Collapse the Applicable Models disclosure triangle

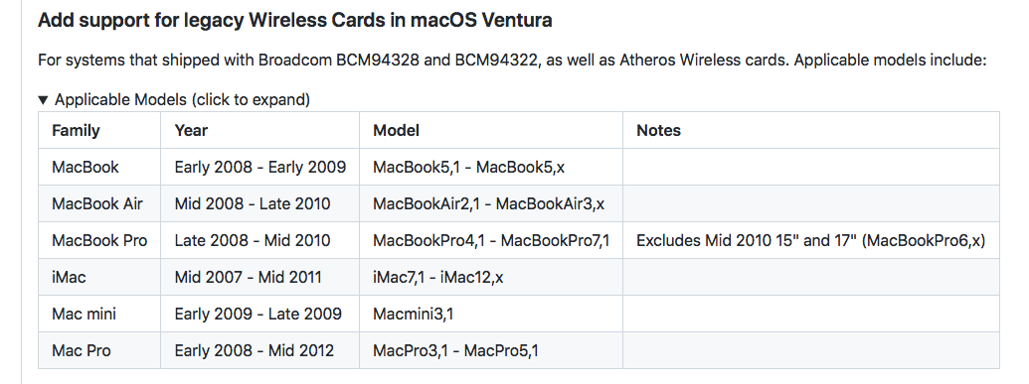pyautogui.click(x=44, y=100)
